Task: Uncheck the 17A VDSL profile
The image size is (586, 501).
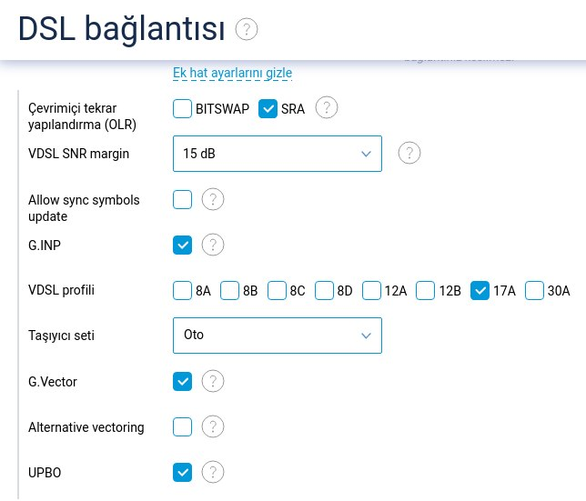Action: pos(480,290)
